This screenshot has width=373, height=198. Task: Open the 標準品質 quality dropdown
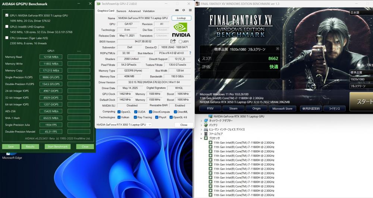361,72
